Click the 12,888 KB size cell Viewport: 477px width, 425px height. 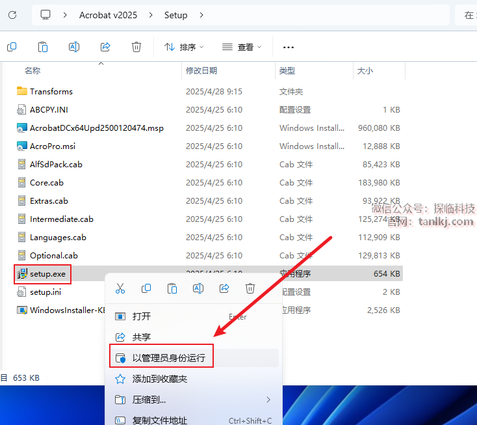point(381,146)
